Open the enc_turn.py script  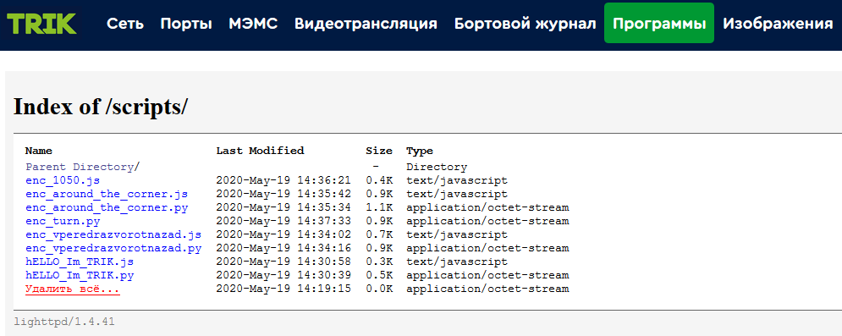pyautogui.click(x=63, y=221)
